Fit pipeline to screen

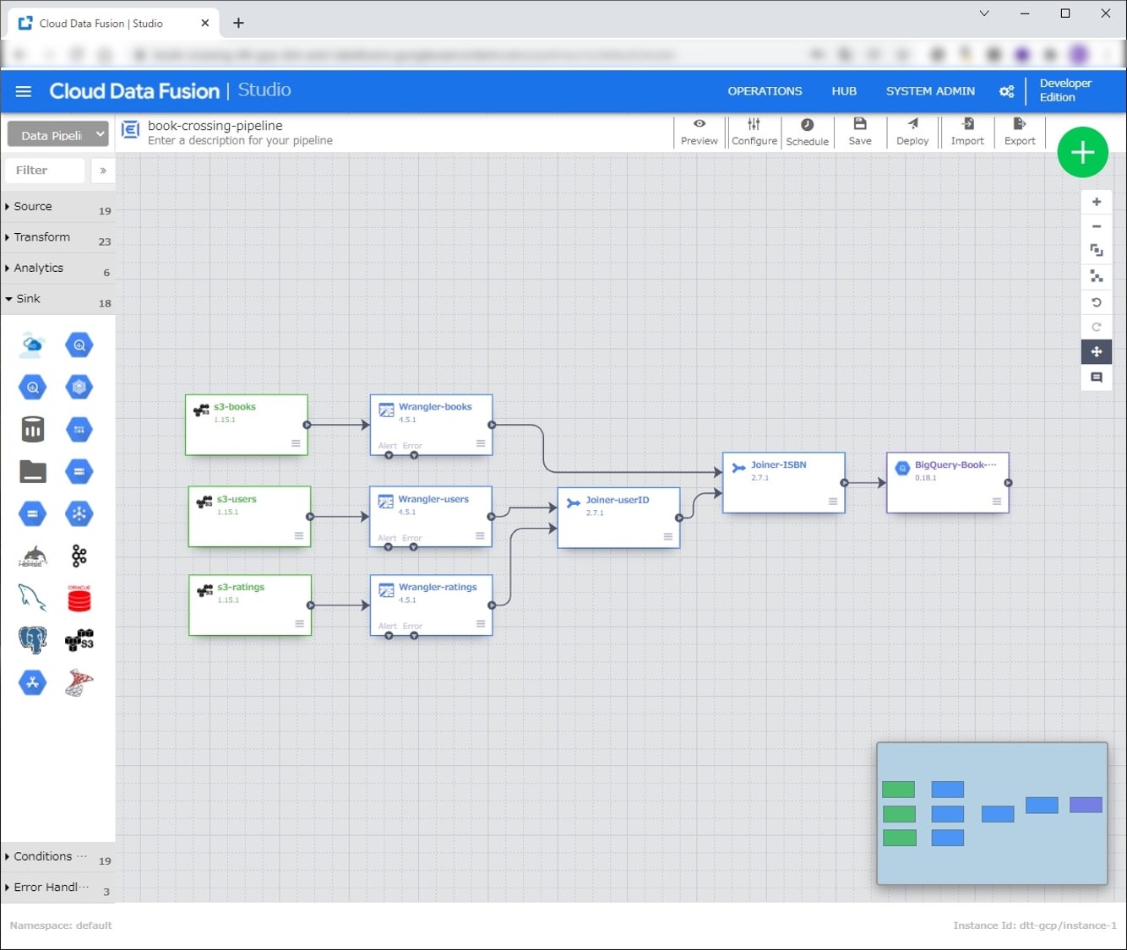pos(1097,251)
